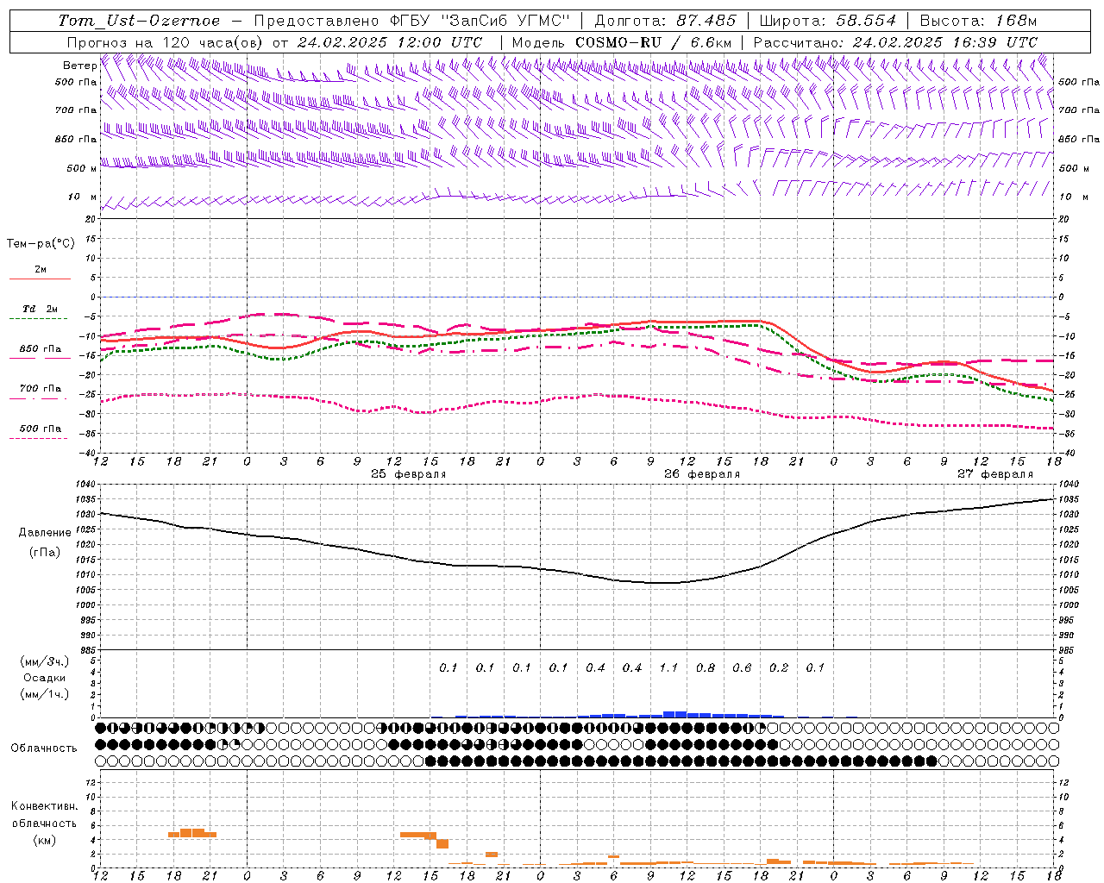
Task: Click the 0.6 precipitation value
Action: coord(742,667)
